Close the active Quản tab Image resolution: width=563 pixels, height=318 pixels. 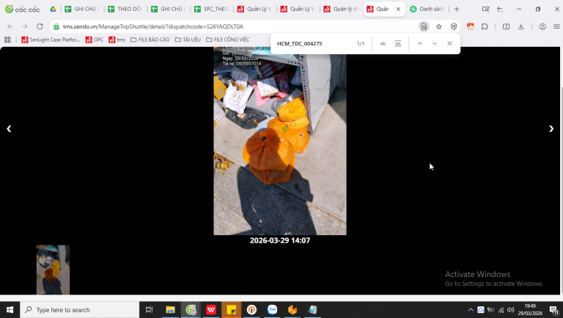(398, 9)
